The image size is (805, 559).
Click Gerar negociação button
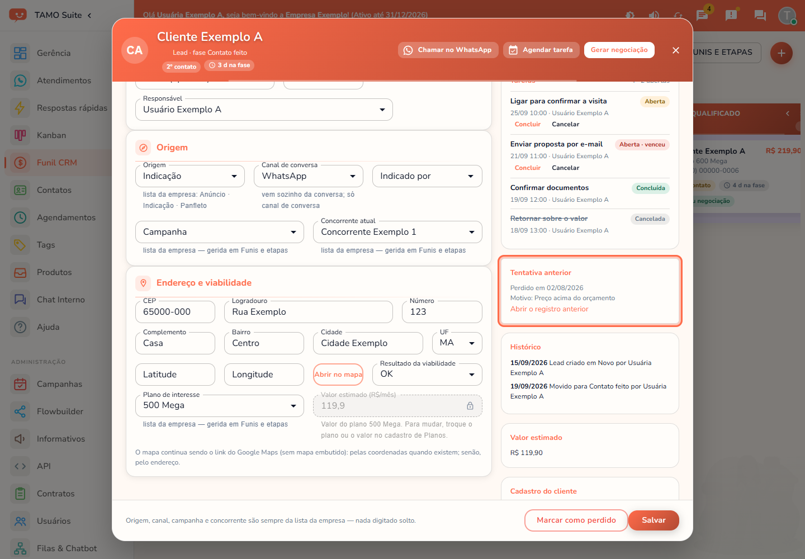pyautogui.click(x=619, y=50)
